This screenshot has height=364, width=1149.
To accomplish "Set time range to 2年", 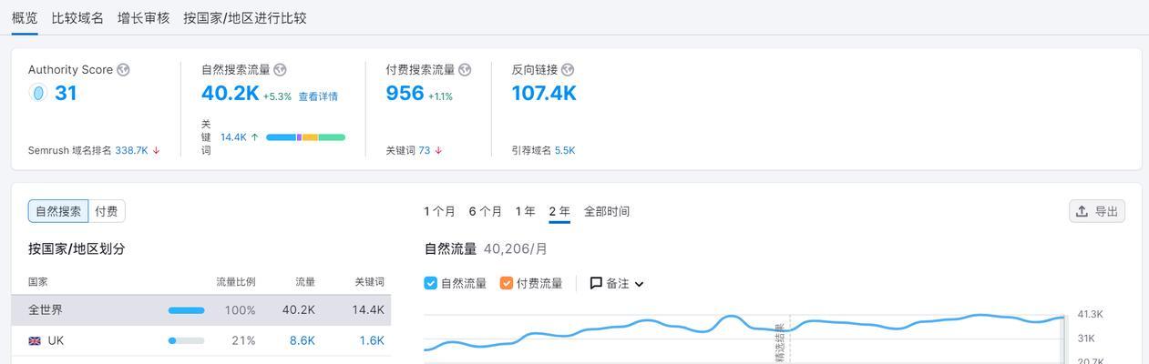I will point(559,211).
